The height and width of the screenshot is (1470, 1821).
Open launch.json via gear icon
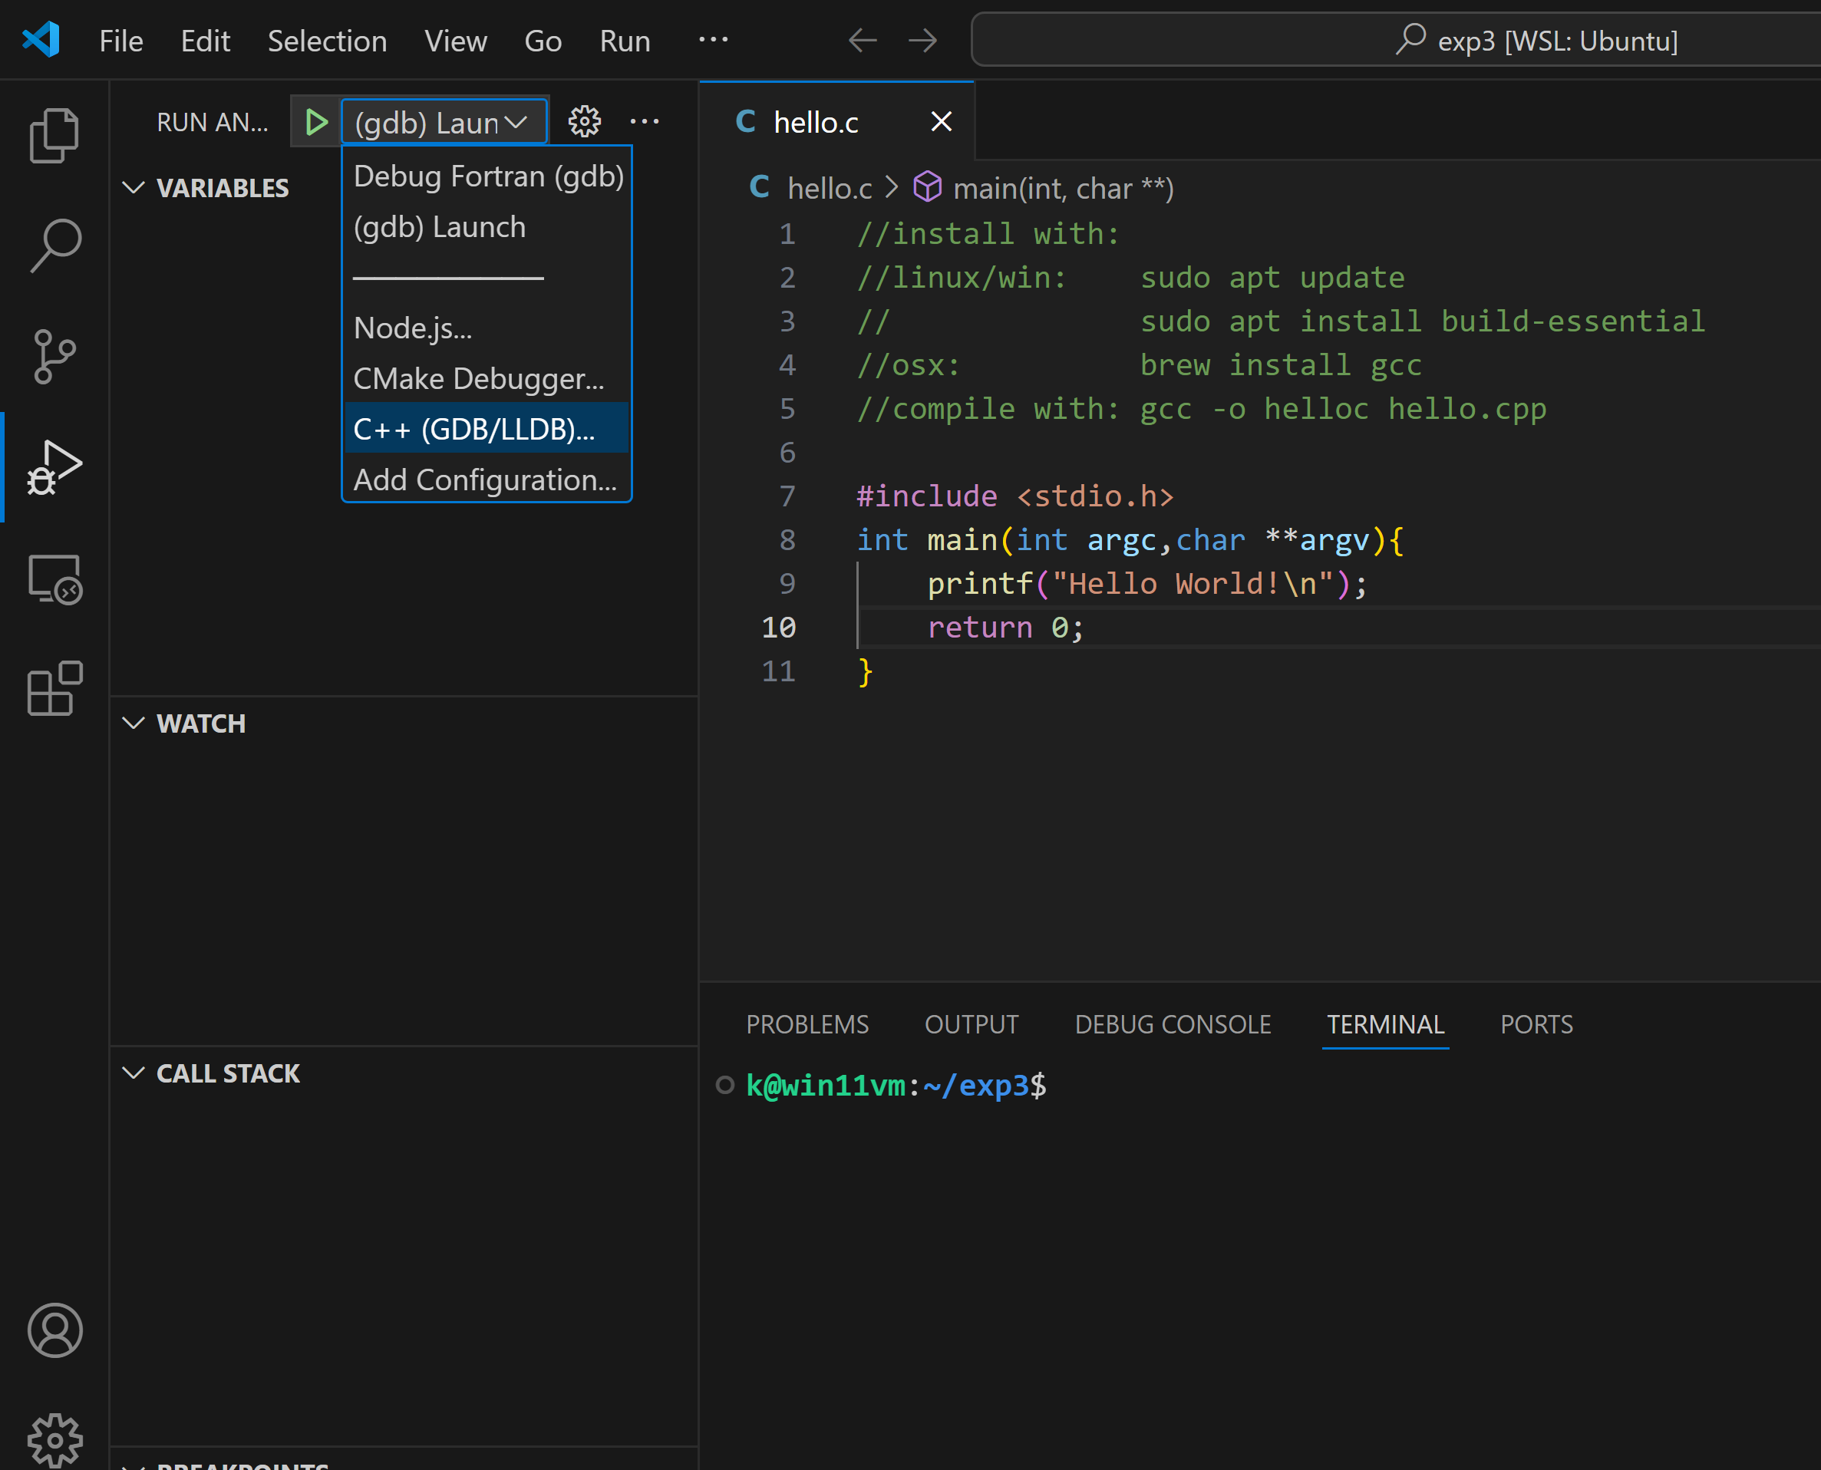pos(585,122)
